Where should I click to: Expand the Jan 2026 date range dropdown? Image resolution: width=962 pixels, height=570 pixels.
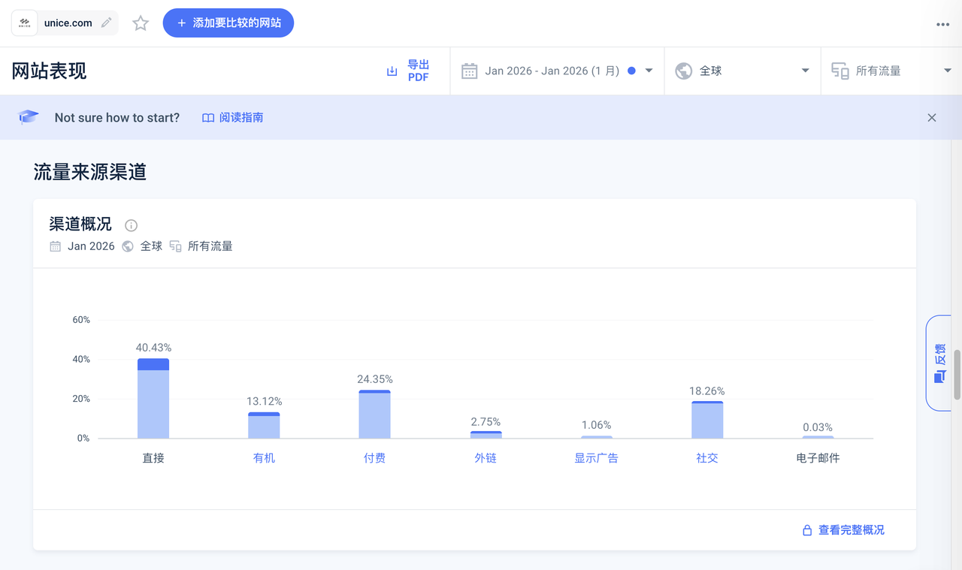click(x=648, y=71)
